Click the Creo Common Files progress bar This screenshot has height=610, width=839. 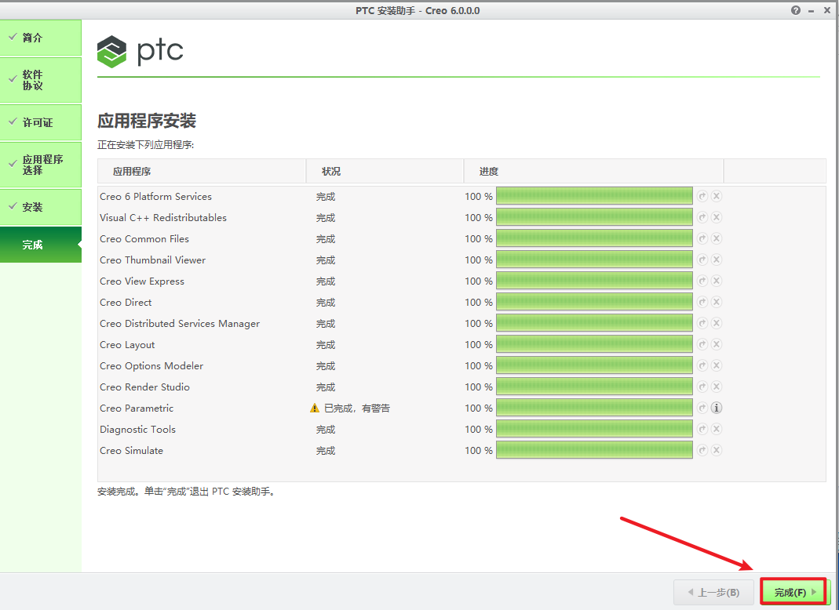pyautogui.click(x=594, y=238)
